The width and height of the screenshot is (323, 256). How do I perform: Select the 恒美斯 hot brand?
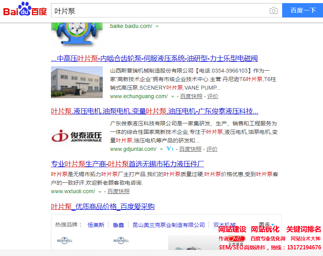[96, 225]
